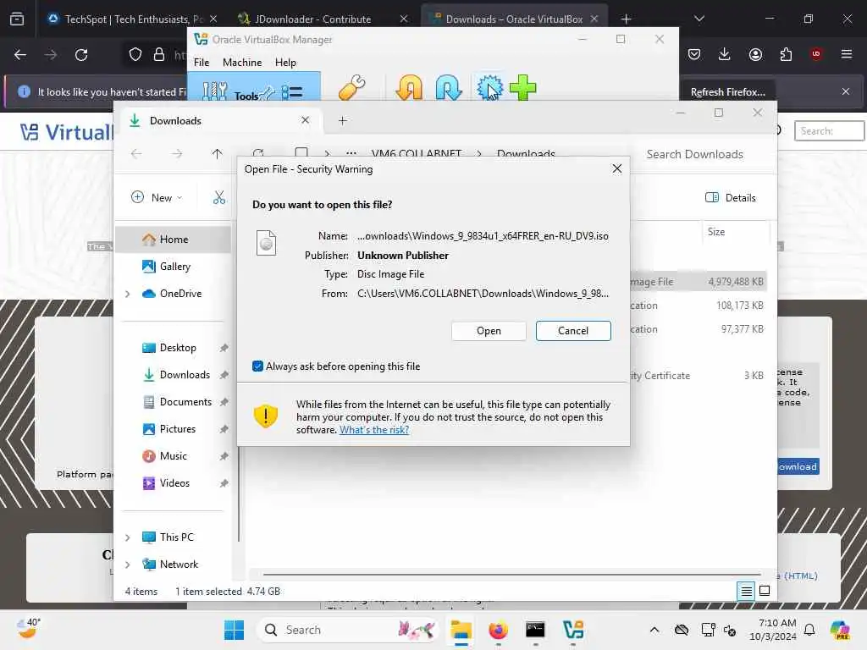Open Downloads in the navigation pane
The image size is (867, 650).
[x=185, y=375]
